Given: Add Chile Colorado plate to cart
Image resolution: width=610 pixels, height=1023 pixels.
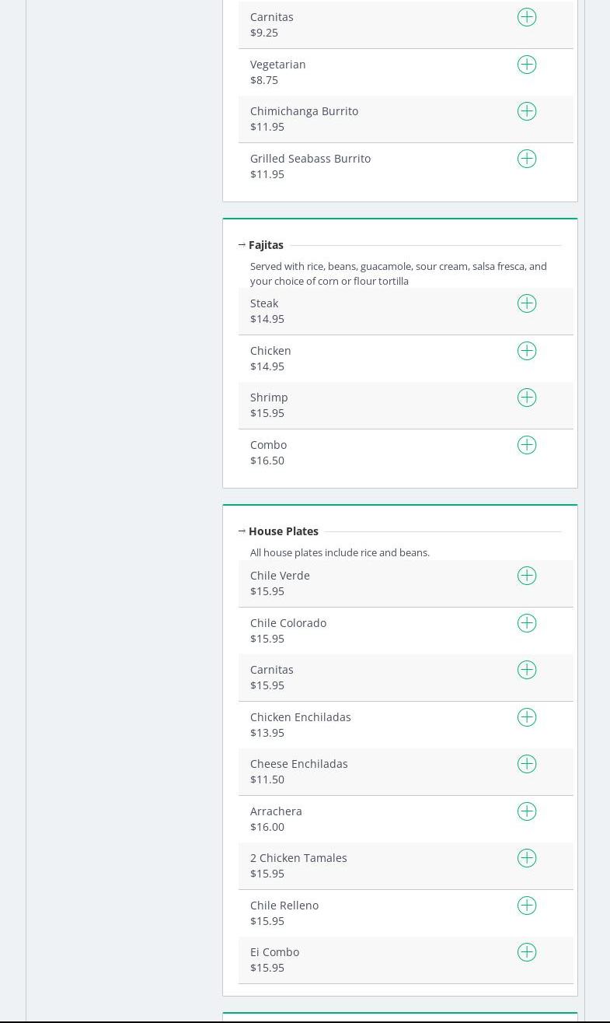Looking at the screenshot, I should (x=527, y=623).
